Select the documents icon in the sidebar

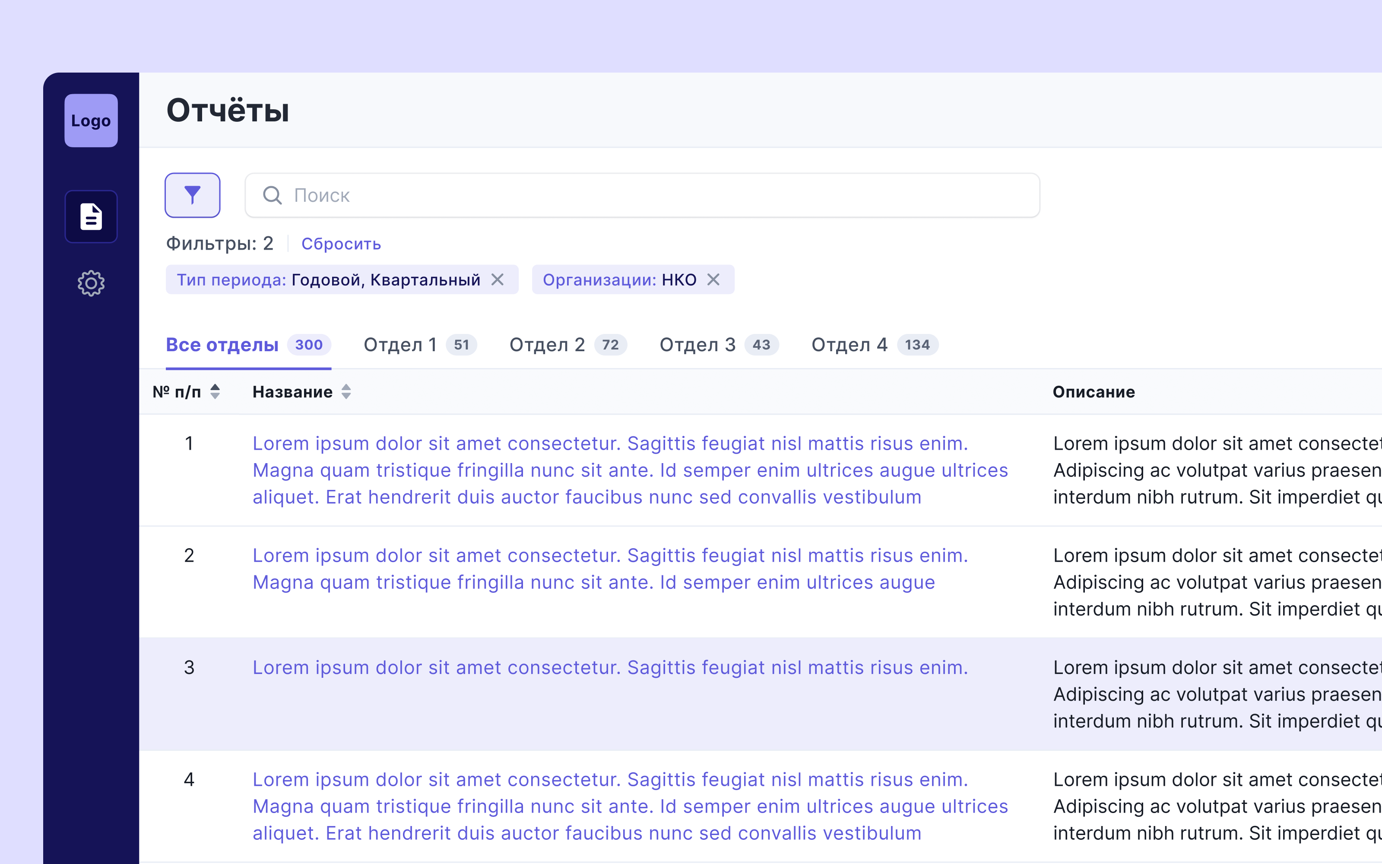coord(91,216)
